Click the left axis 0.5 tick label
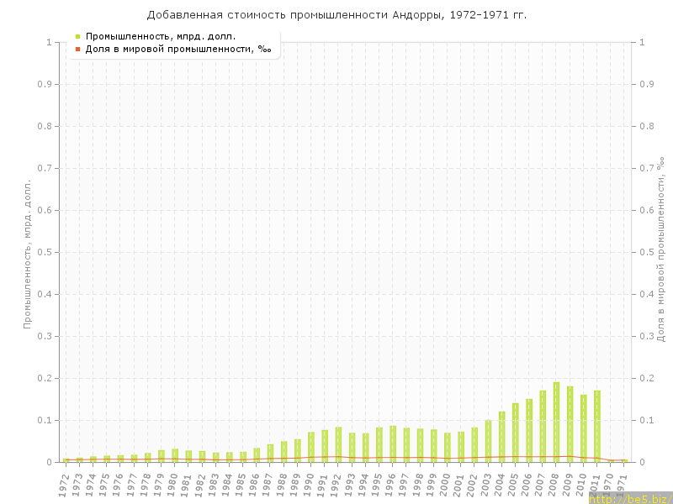Viewport: 673px width, 504px height. coord(46,252)
